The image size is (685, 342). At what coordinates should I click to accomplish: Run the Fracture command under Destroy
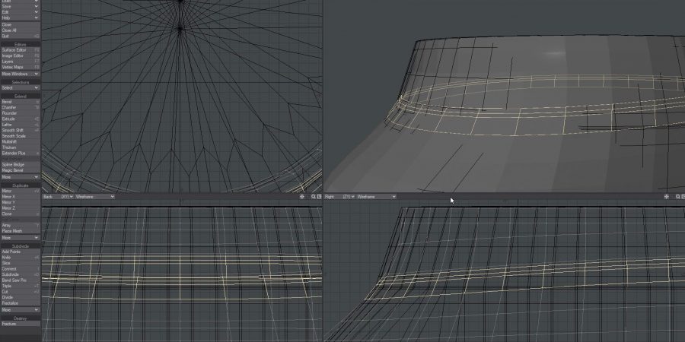20,324
